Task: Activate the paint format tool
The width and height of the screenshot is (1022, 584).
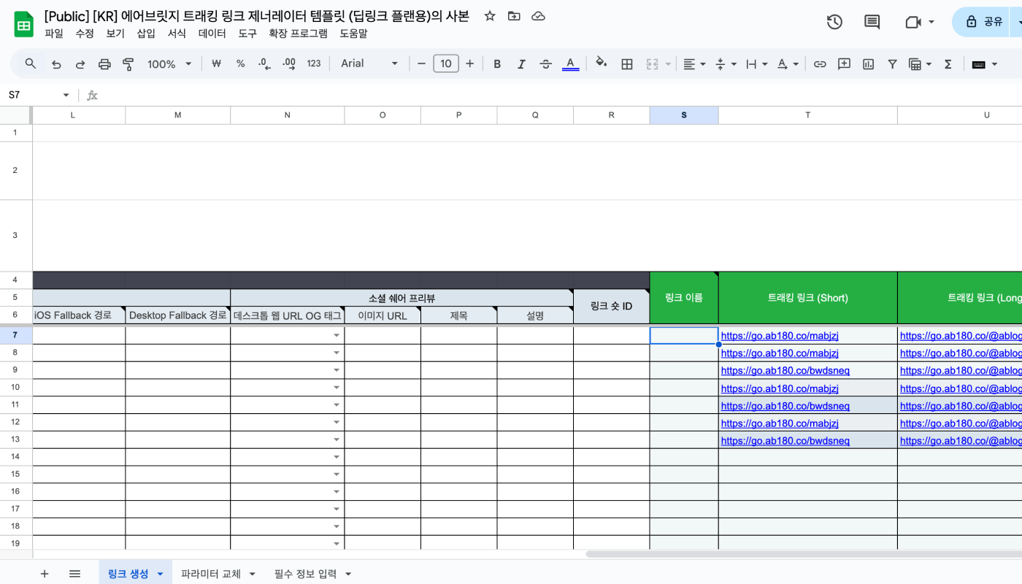Action: pos(128,64)
